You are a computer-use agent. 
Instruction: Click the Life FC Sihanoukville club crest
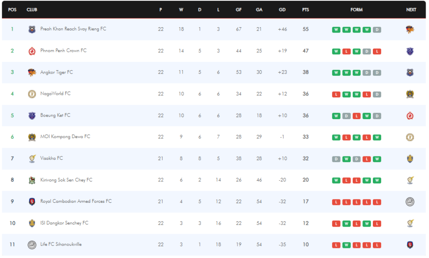[32, 245]
